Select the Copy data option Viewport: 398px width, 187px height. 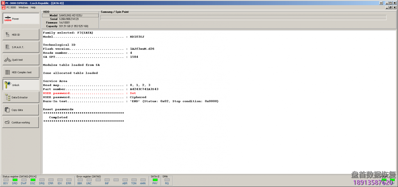point(21,110)
